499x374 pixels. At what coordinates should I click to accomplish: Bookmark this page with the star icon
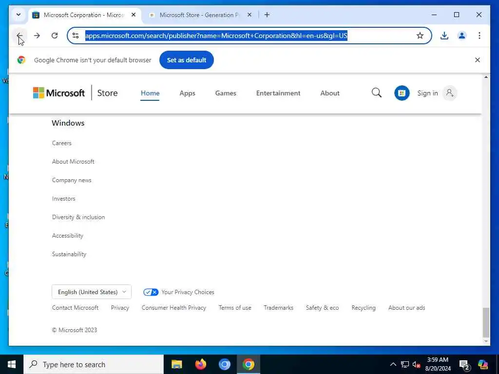(x=420, y=36)
